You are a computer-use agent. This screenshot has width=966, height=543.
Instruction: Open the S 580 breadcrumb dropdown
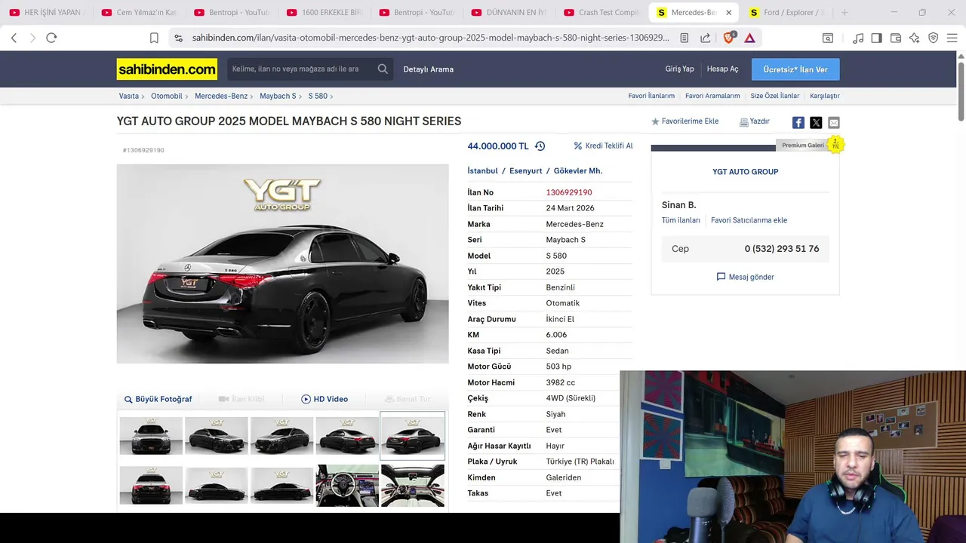[x=320, y=96]
